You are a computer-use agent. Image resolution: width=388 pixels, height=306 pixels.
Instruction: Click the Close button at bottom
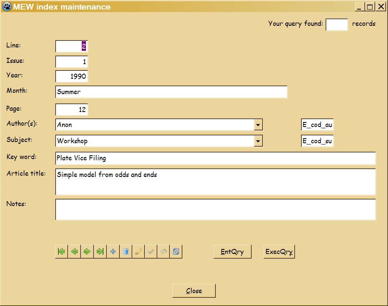coord(194,291)
